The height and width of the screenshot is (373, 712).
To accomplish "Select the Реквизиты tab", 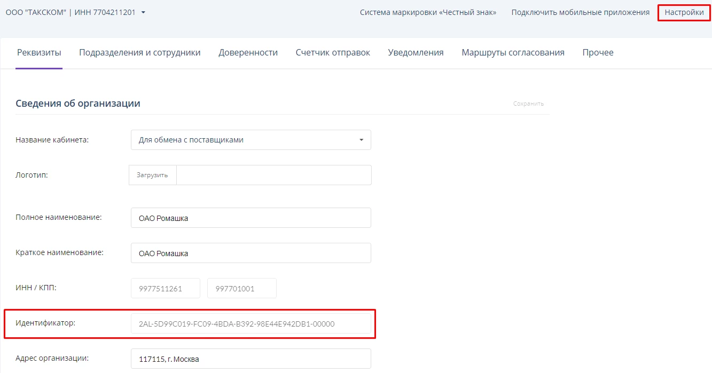I will (39, 52).
